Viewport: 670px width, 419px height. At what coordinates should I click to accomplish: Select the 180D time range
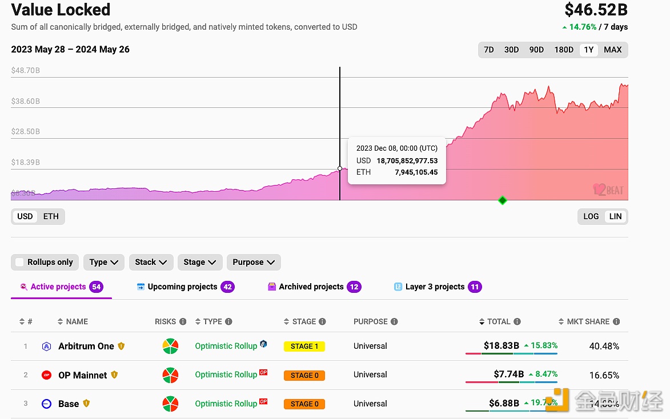point(564,50)
